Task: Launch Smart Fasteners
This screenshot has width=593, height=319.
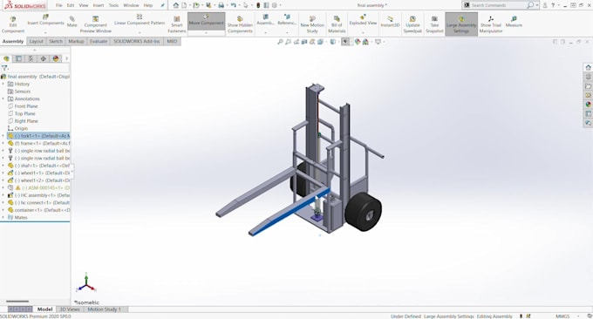Action: coord(177,24)
